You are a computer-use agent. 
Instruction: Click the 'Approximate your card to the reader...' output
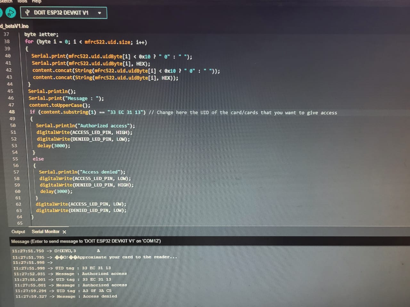pos(127,257)
